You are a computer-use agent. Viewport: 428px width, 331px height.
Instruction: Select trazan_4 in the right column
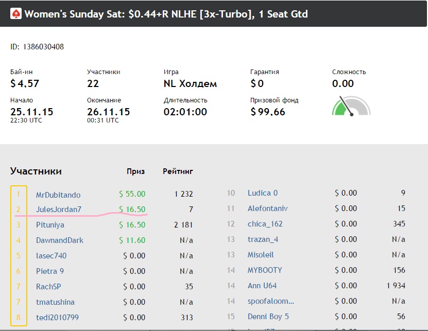(x=263, y=239)
